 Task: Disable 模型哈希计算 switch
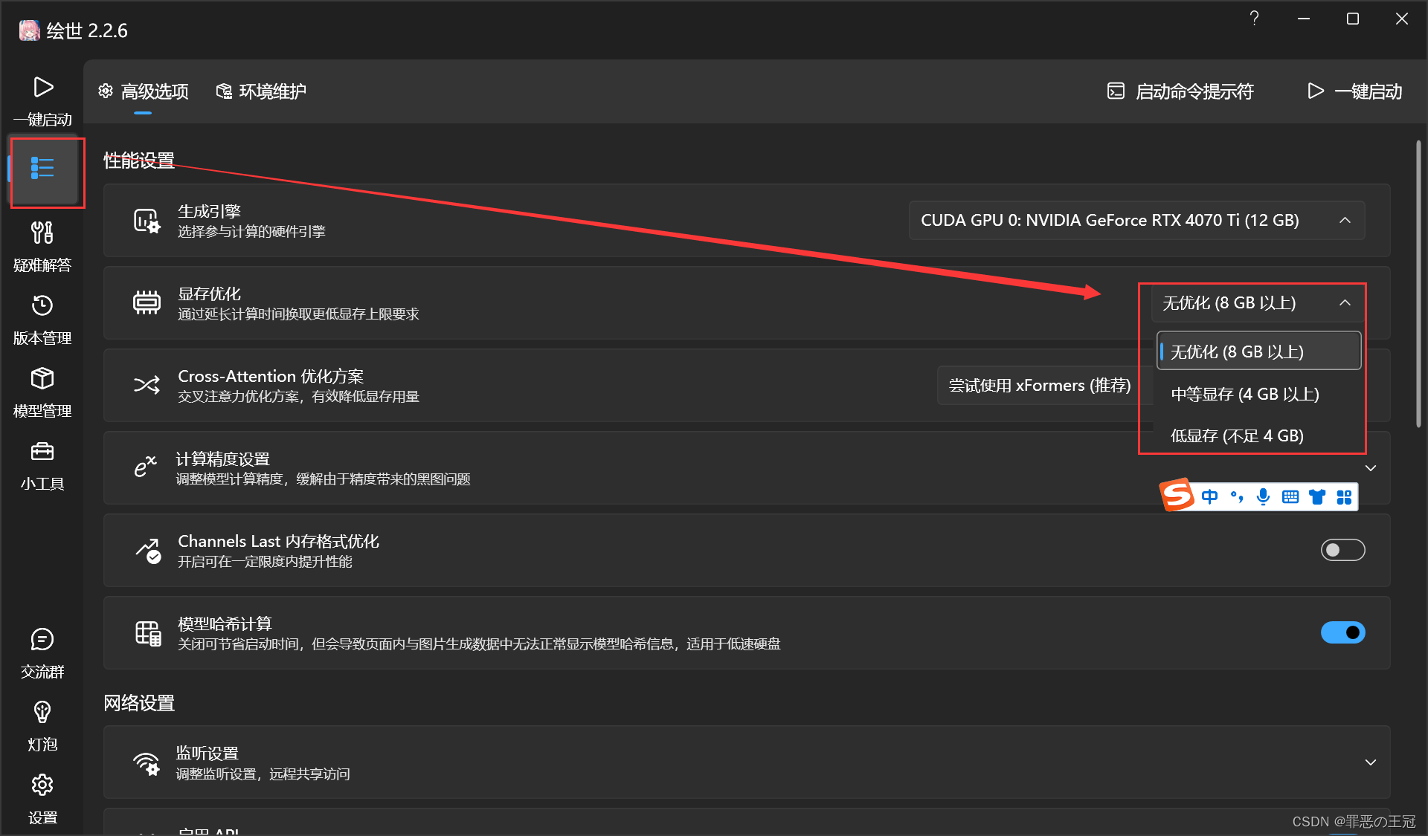(1342, 632)
